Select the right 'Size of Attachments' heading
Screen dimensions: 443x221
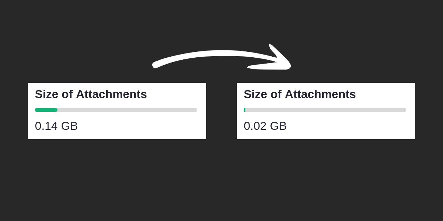pyautogui.click(x=300, y=94)
